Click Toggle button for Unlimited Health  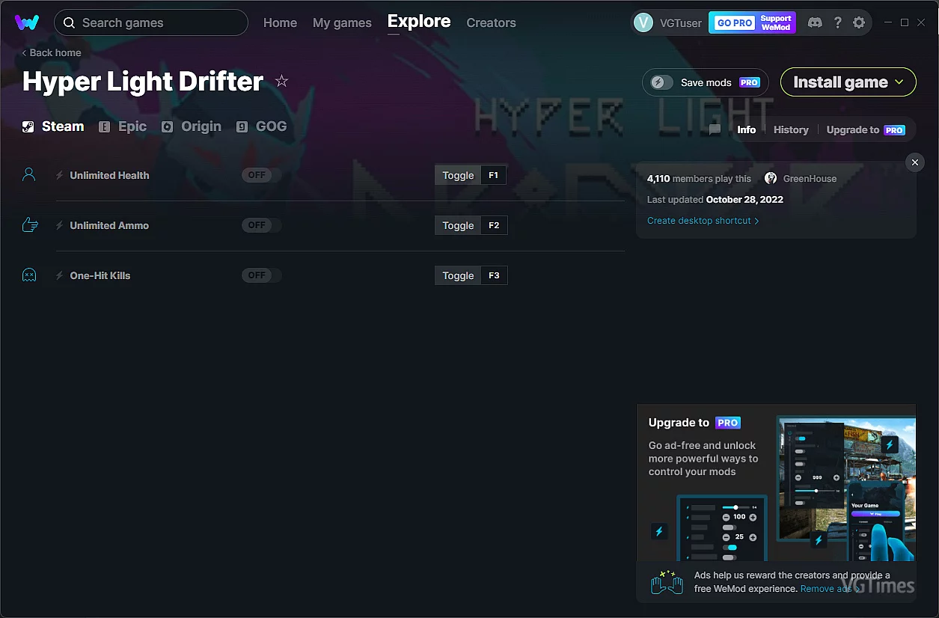click(x=458, y=175)
